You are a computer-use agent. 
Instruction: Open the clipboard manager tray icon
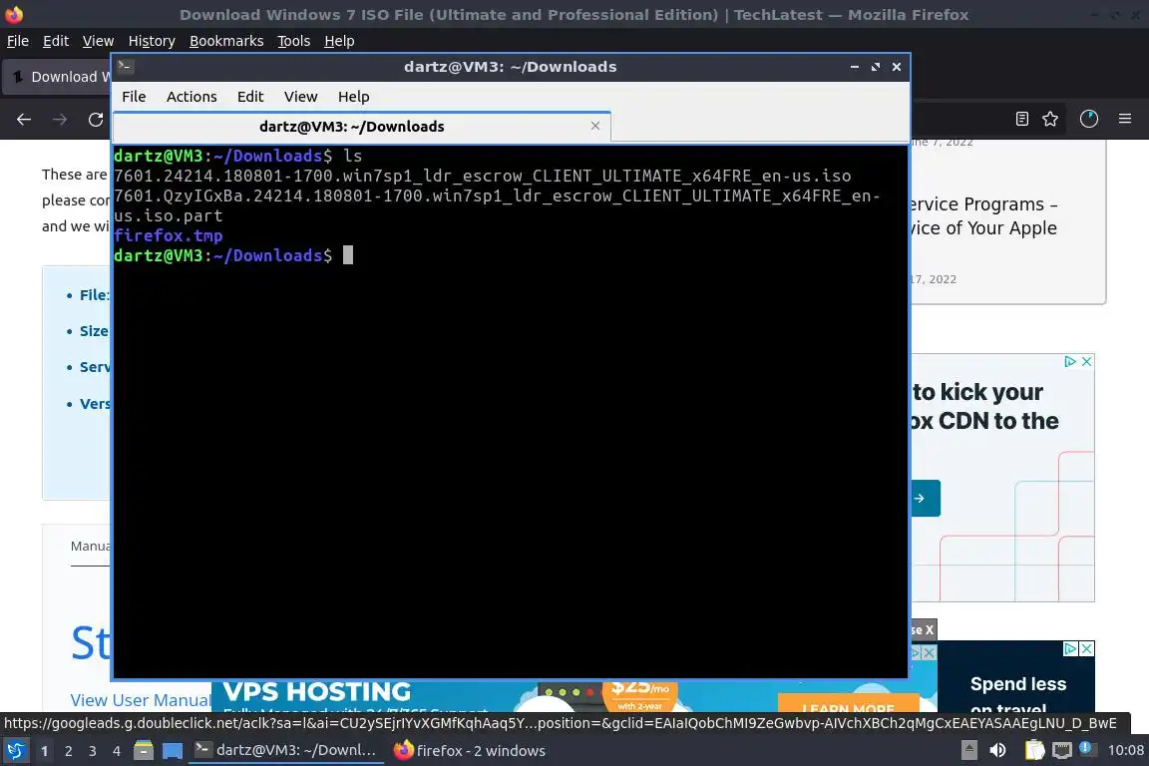(x=1034, y=750)
